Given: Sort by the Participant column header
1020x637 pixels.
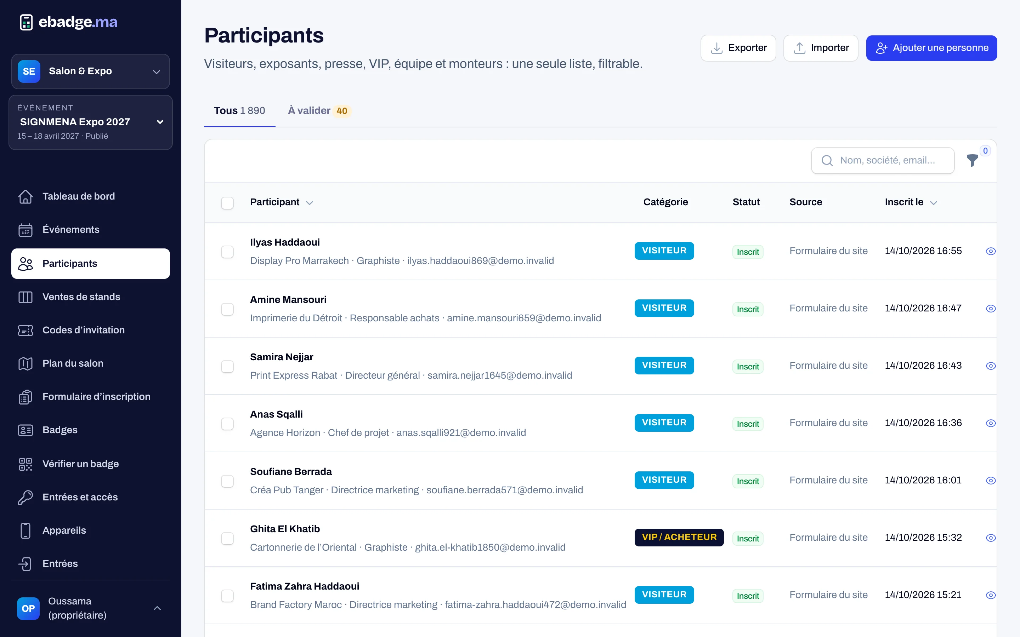Looking at the screenshot, I should tap(282, 202).
